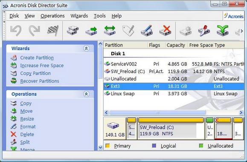
Task: Sort by the Partition column header
Action: point(125,45)
